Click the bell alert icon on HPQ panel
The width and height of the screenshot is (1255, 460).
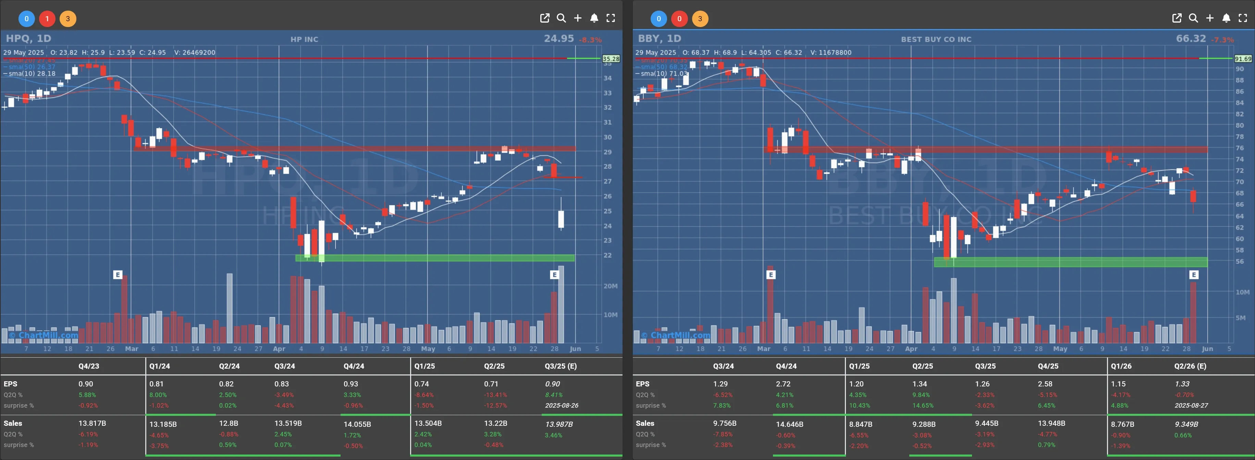pos(594,18)
